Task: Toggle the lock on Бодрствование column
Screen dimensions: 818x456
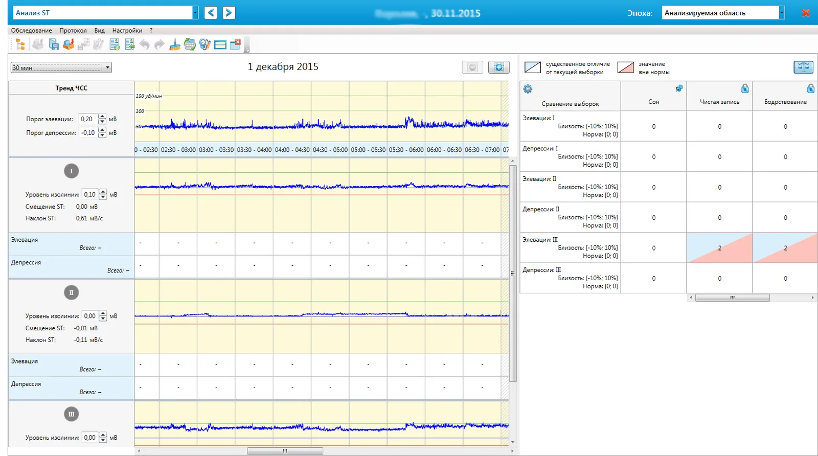Action: pos(811,88)
